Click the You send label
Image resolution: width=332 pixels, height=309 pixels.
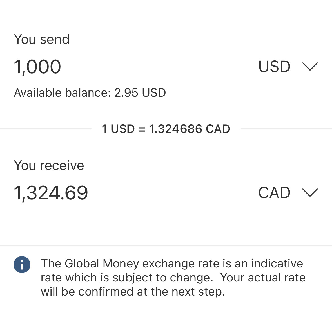pos(42,39)
